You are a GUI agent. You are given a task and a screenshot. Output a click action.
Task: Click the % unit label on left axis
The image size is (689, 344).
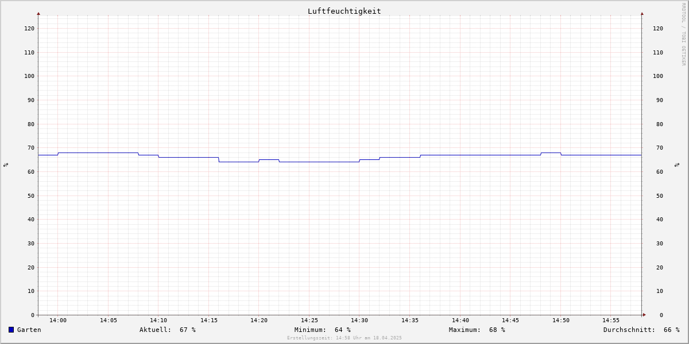click(x=6, y=165)
